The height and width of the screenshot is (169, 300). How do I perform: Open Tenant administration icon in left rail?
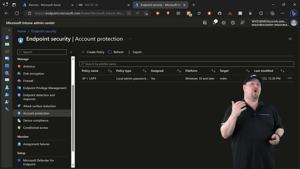[x=7, y=102]
